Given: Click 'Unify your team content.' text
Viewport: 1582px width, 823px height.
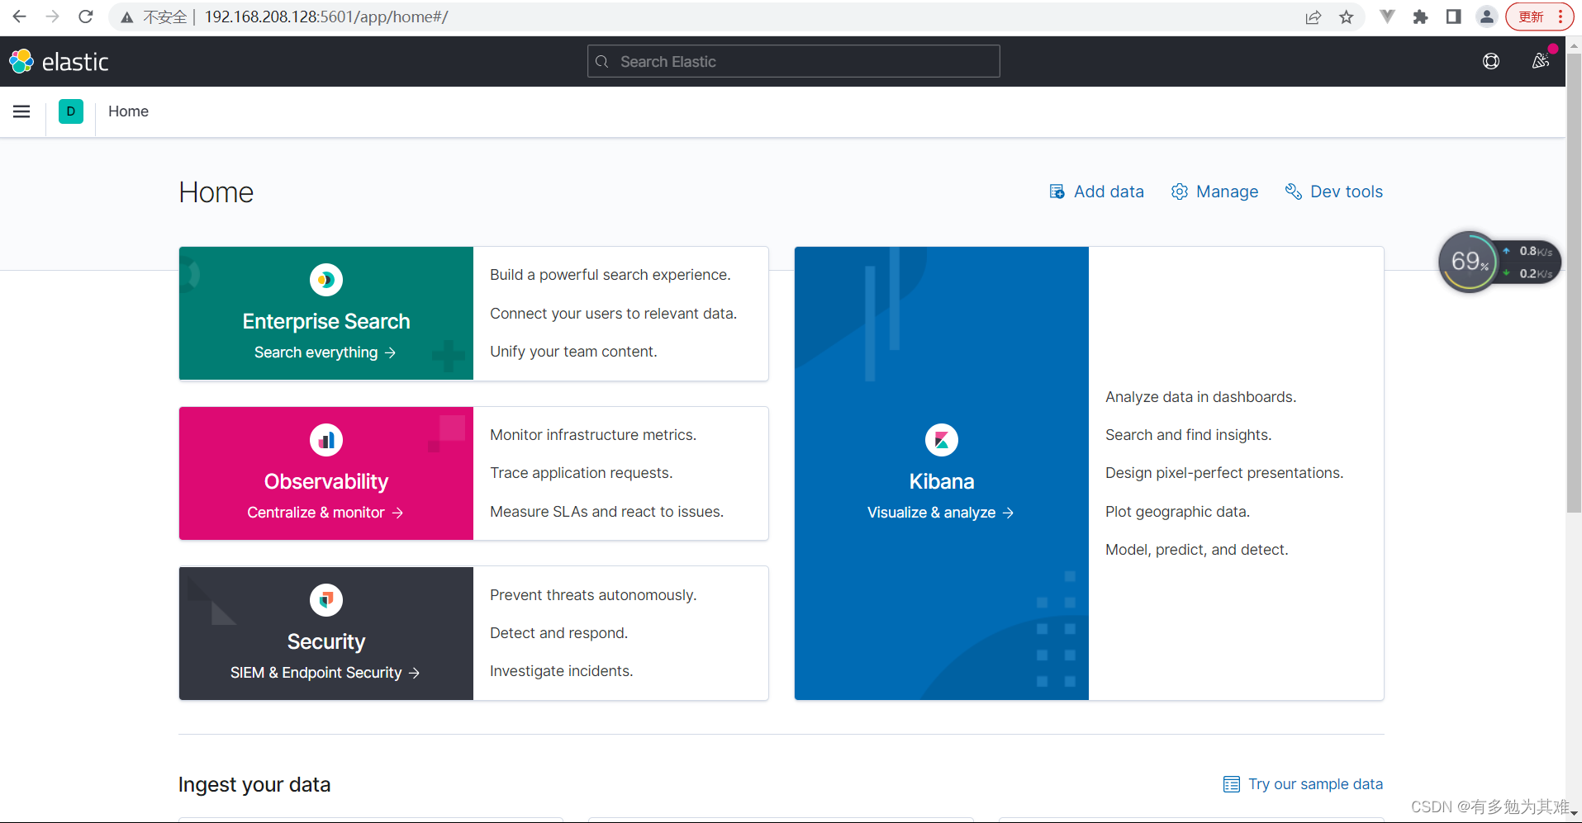Looking at the screenshot, I should coord(573,352).
